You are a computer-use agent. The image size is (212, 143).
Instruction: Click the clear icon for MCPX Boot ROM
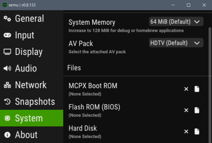pyautogui.click(x=186, y=89)
